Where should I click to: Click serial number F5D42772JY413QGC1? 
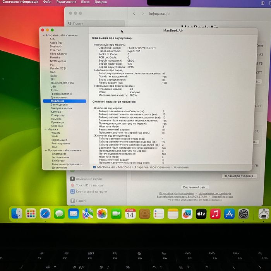click(142, 48)
